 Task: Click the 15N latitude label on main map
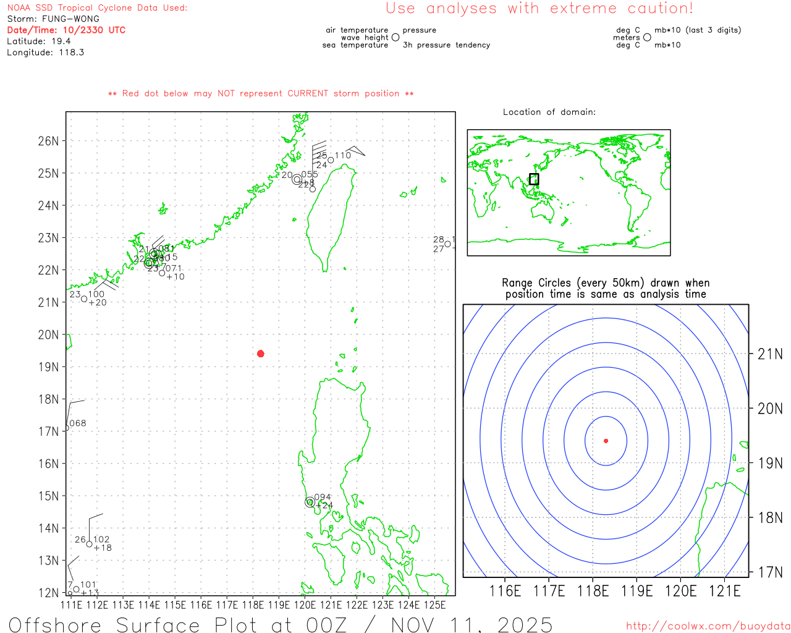[48, 496]
